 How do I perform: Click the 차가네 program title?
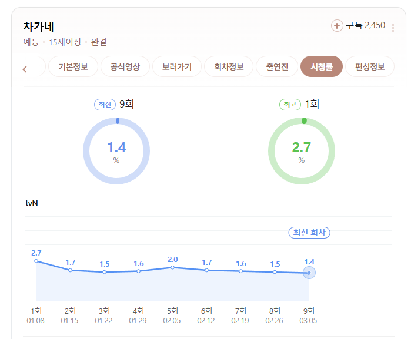pos(39,26)
